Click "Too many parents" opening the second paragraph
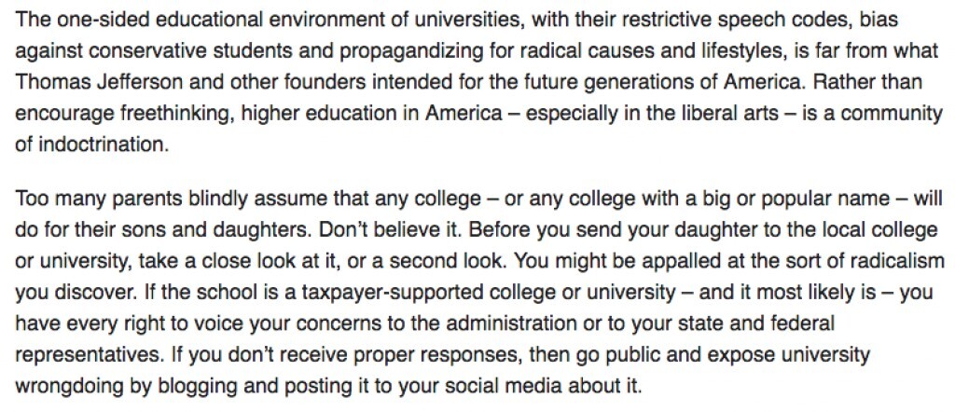The height and width of the screenshot is (412, 955). [99, 199]
